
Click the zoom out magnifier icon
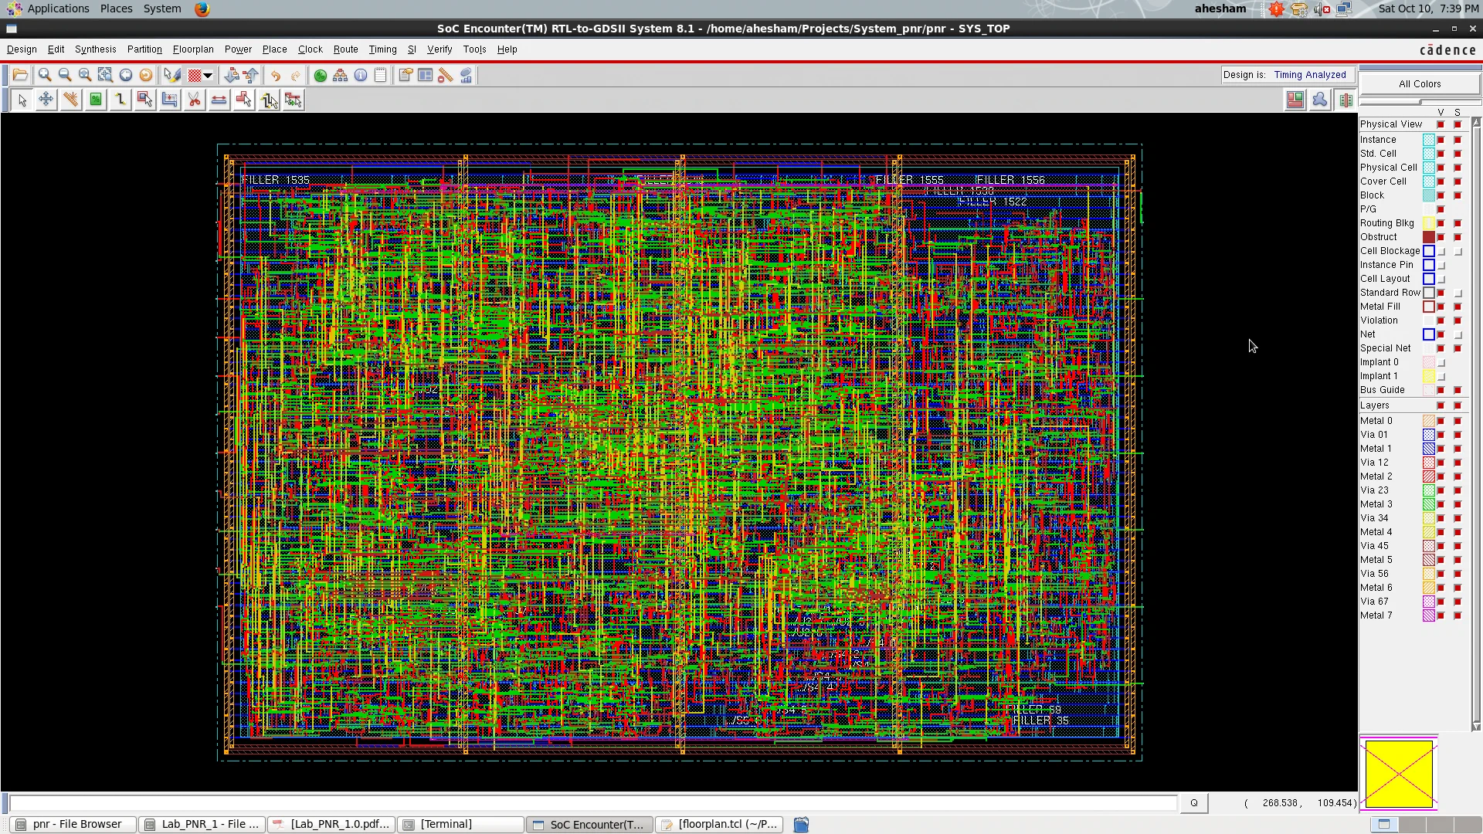(x=65, y=75)
